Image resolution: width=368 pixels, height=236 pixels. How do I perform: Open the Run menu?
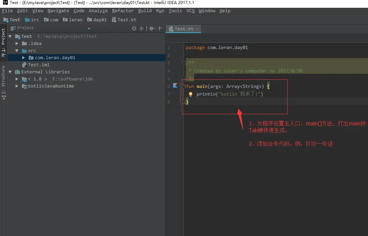point(160,11)
